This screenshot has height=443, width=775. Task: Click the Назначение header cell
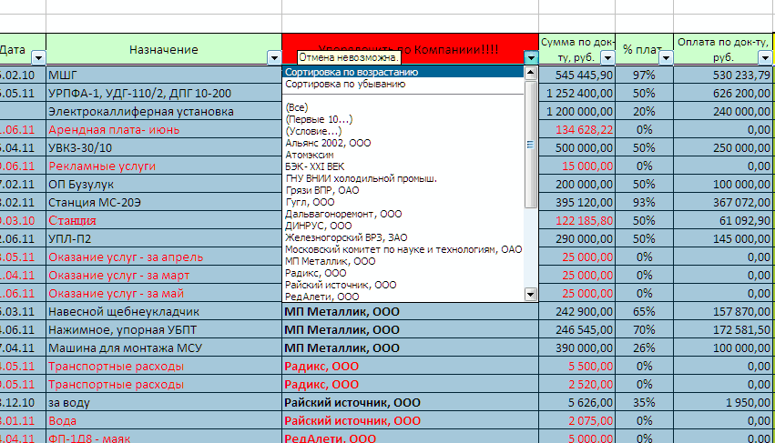(164, 49)
